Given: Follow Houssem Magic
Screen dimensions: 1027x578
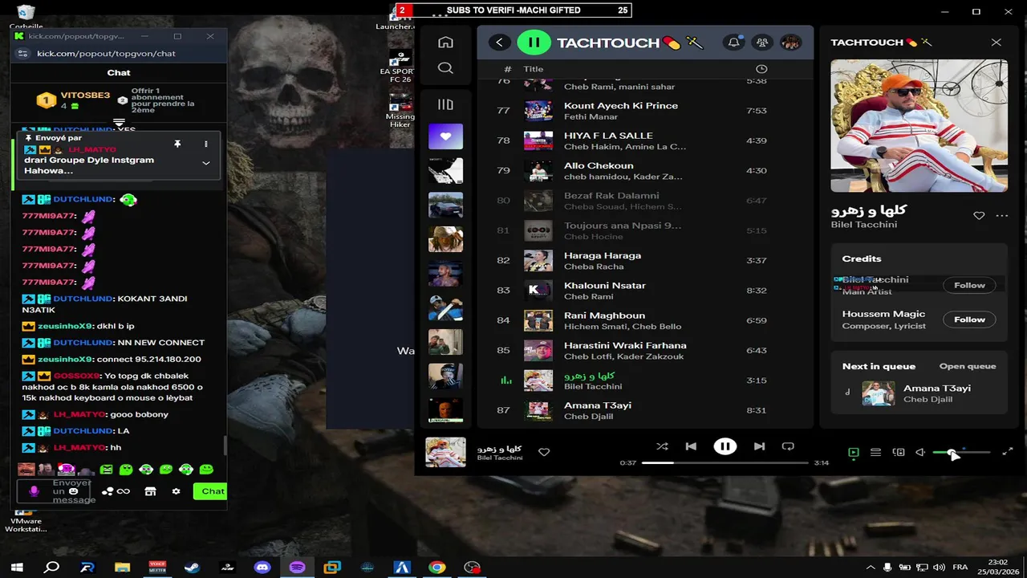Looking at the screenshot, I should [x=969, y=320].
